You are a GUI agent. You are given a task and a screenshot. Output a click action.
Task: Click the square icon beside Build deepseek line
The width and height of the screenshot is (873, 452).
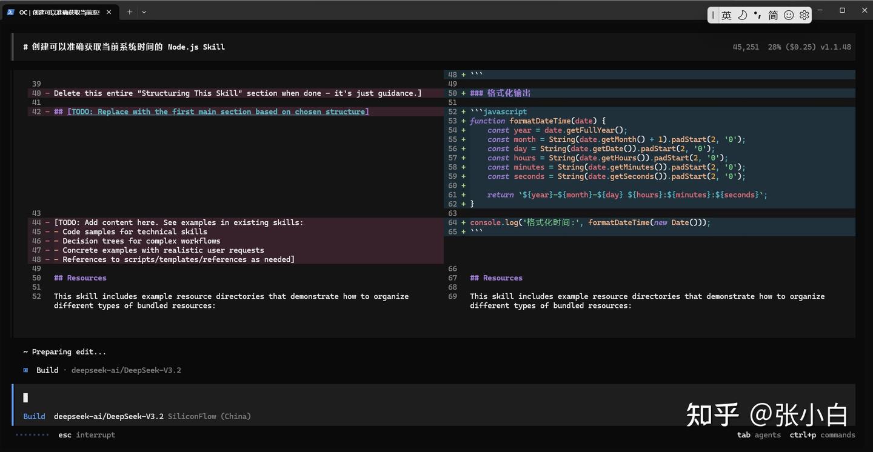tap(25, 370)
